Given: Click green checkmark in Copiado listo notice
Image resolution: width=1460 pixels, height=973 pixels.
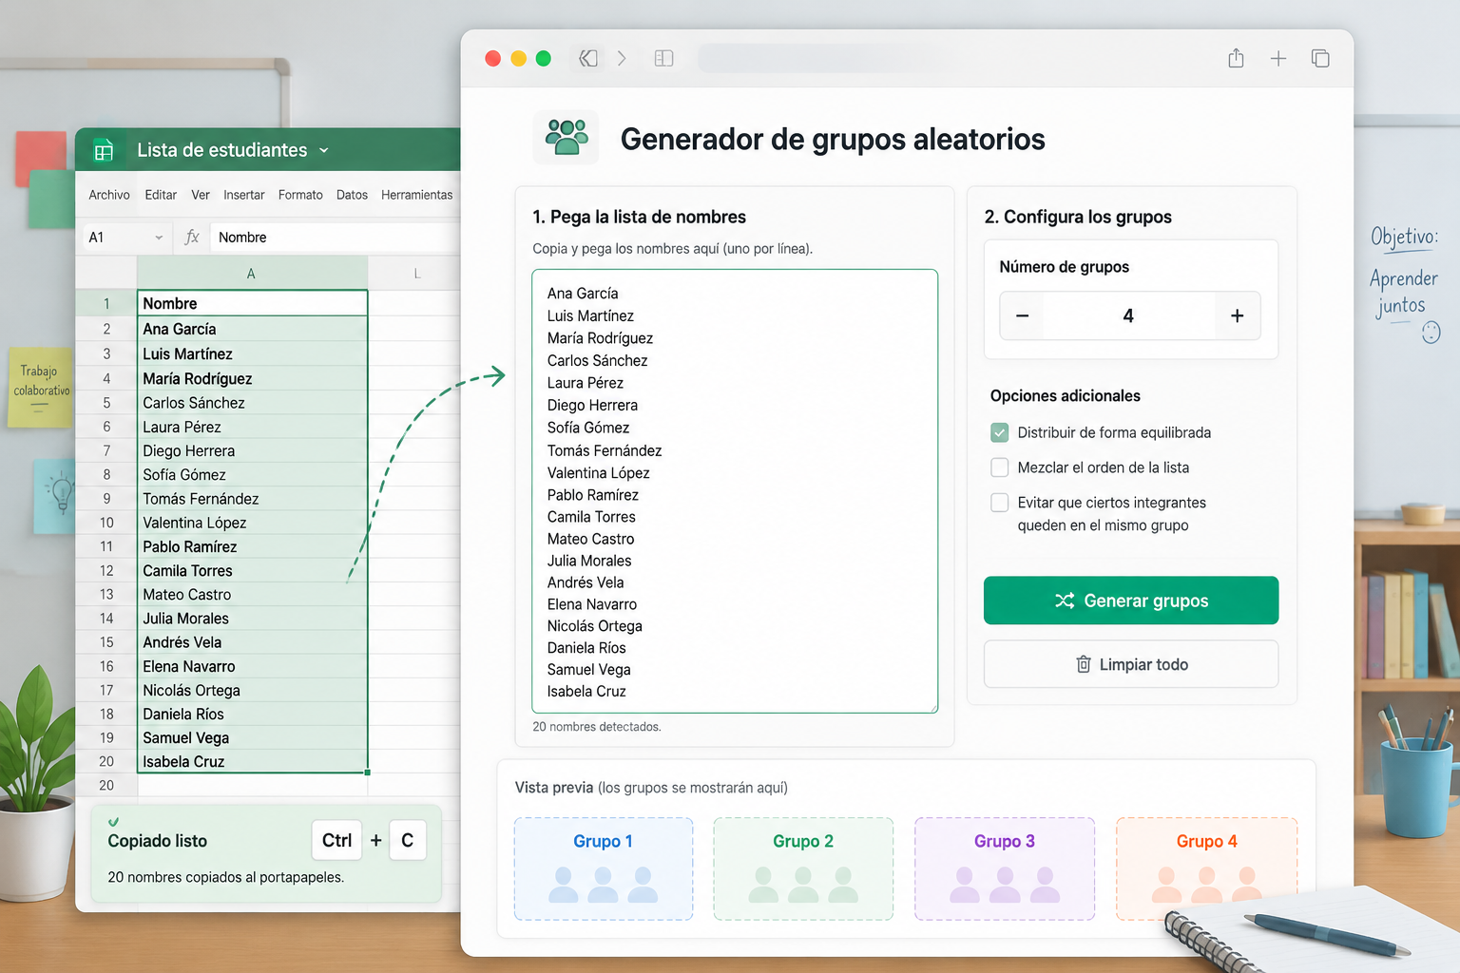Looking at the screenshot, I should pyautogui.click(x=114, y=822).
